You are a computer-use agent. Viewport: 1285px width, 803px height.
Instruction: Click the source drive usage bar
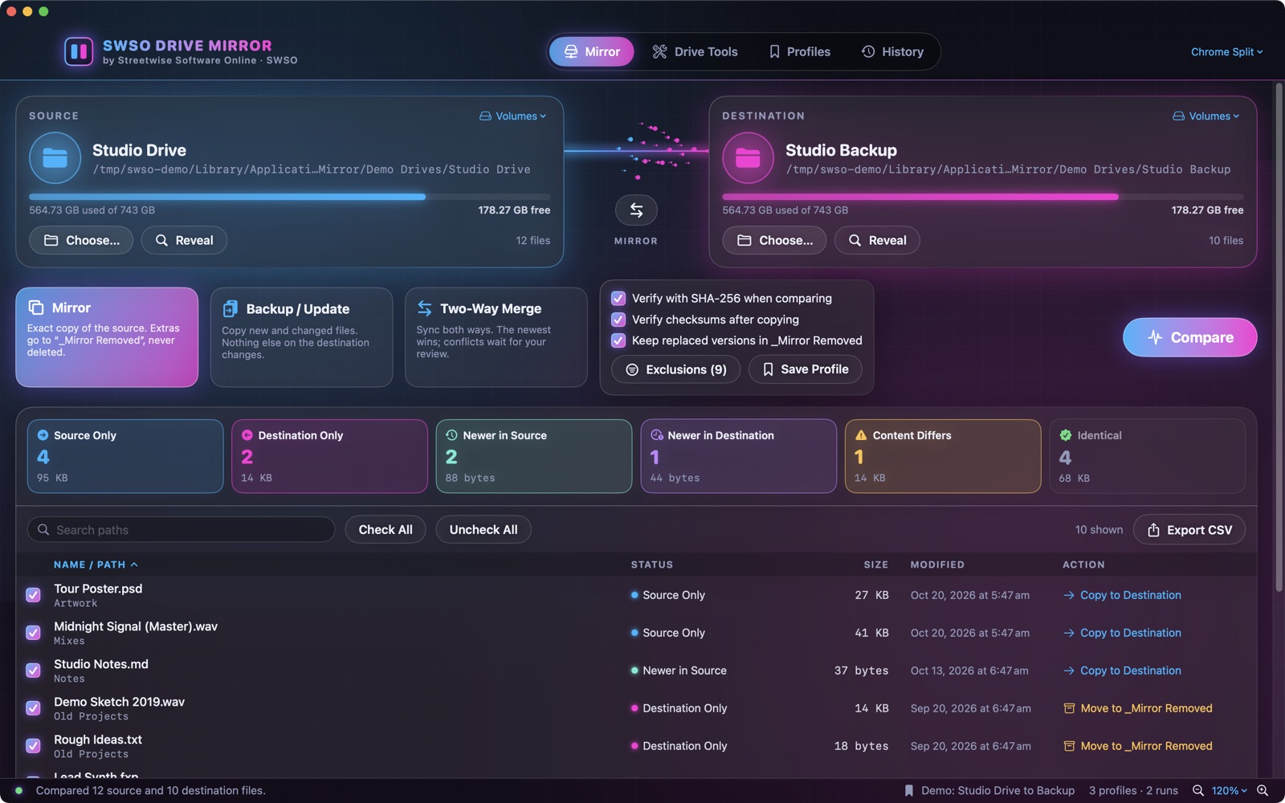[x=290, y=197]
